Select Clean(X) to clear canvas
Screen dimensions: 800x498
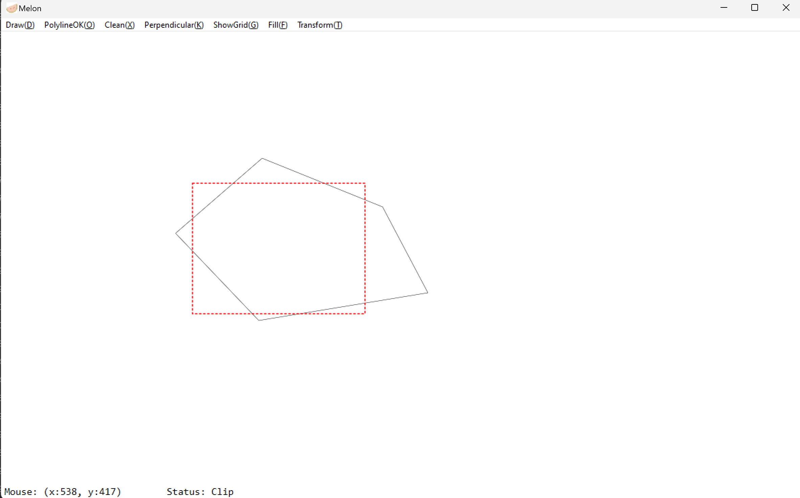point(119,25)
